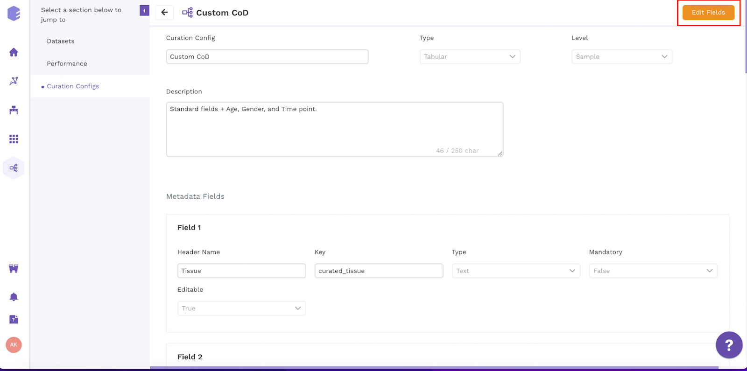Jump to the Datasets section
The width and height of the screenshot is (747, 371).
point(61,41)
